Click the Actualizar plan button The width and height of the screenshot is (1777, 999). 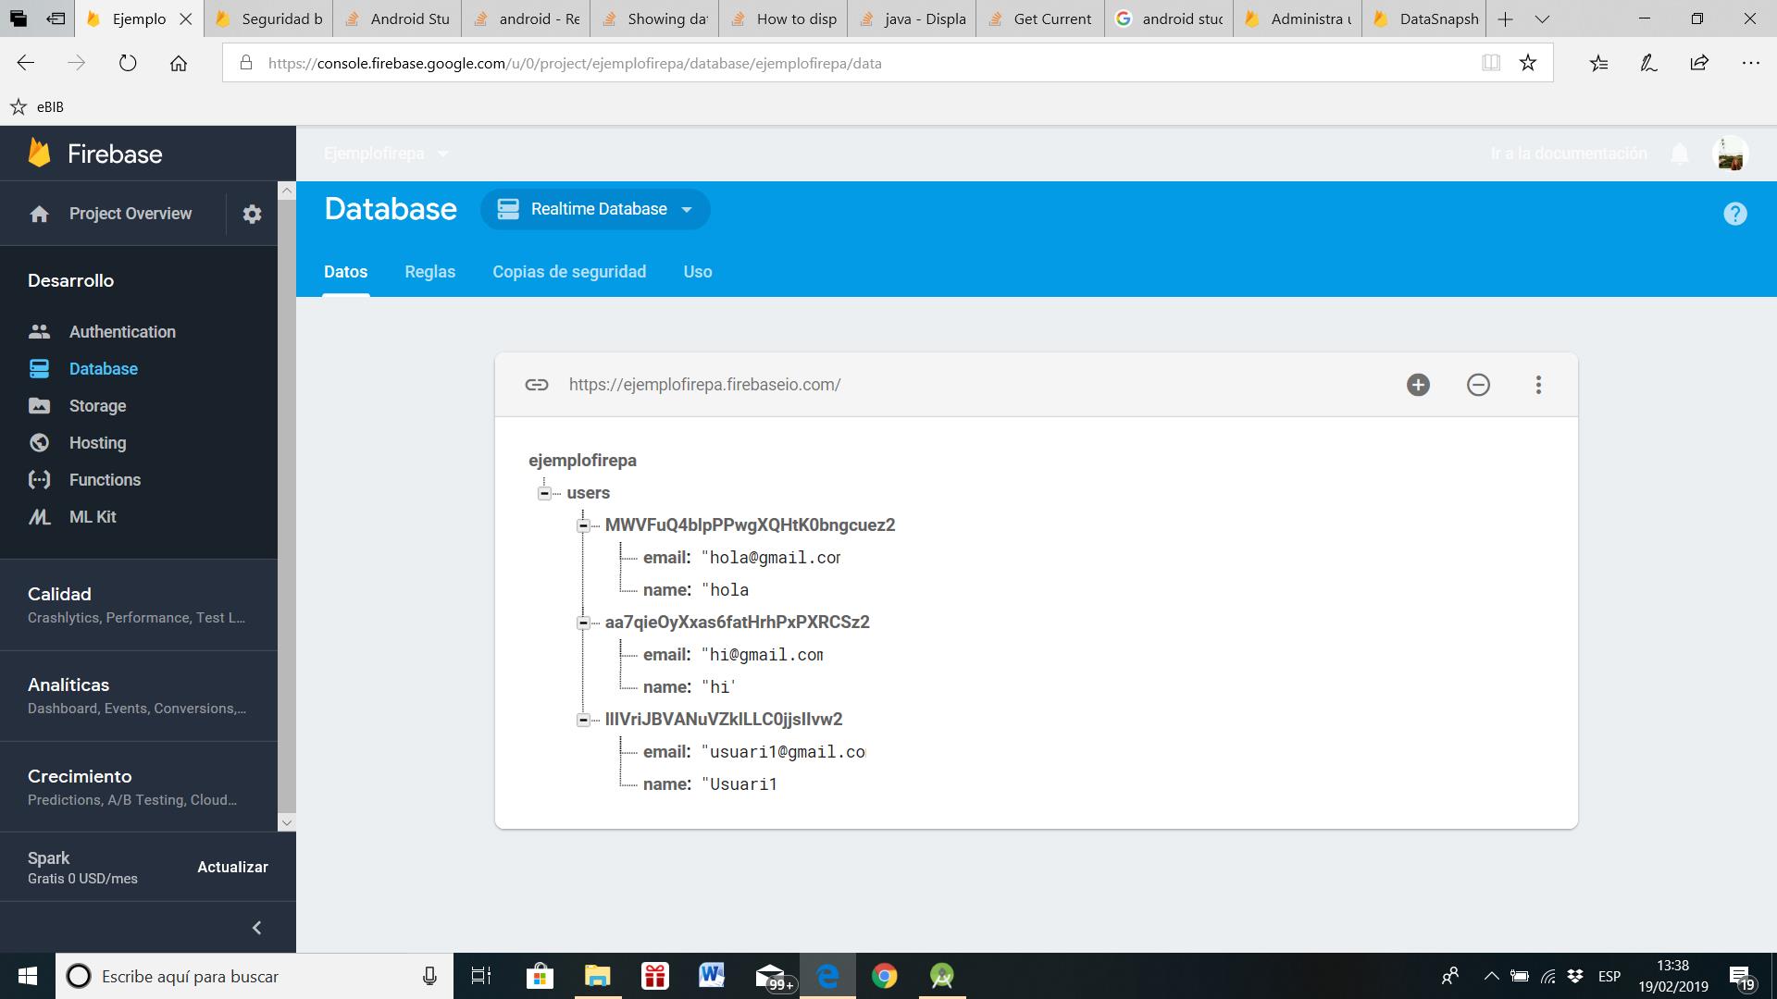click(232, 867)
